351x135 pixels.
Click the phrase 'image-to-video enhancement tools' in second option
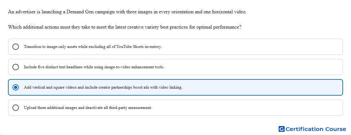tap(134, 67)
